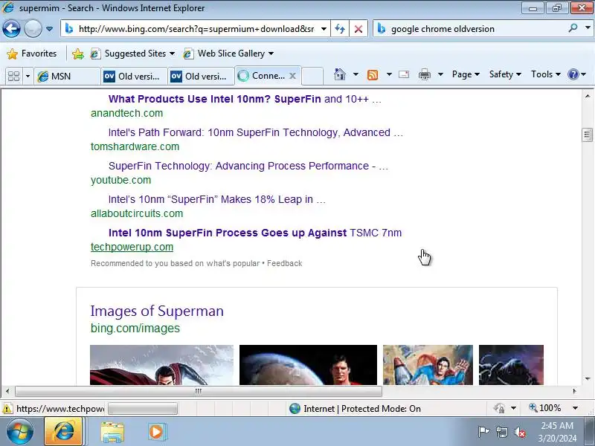Open the flying Superman red cape thumbnail
This screenshot has width=595, height=446.
tap(161, 365)
